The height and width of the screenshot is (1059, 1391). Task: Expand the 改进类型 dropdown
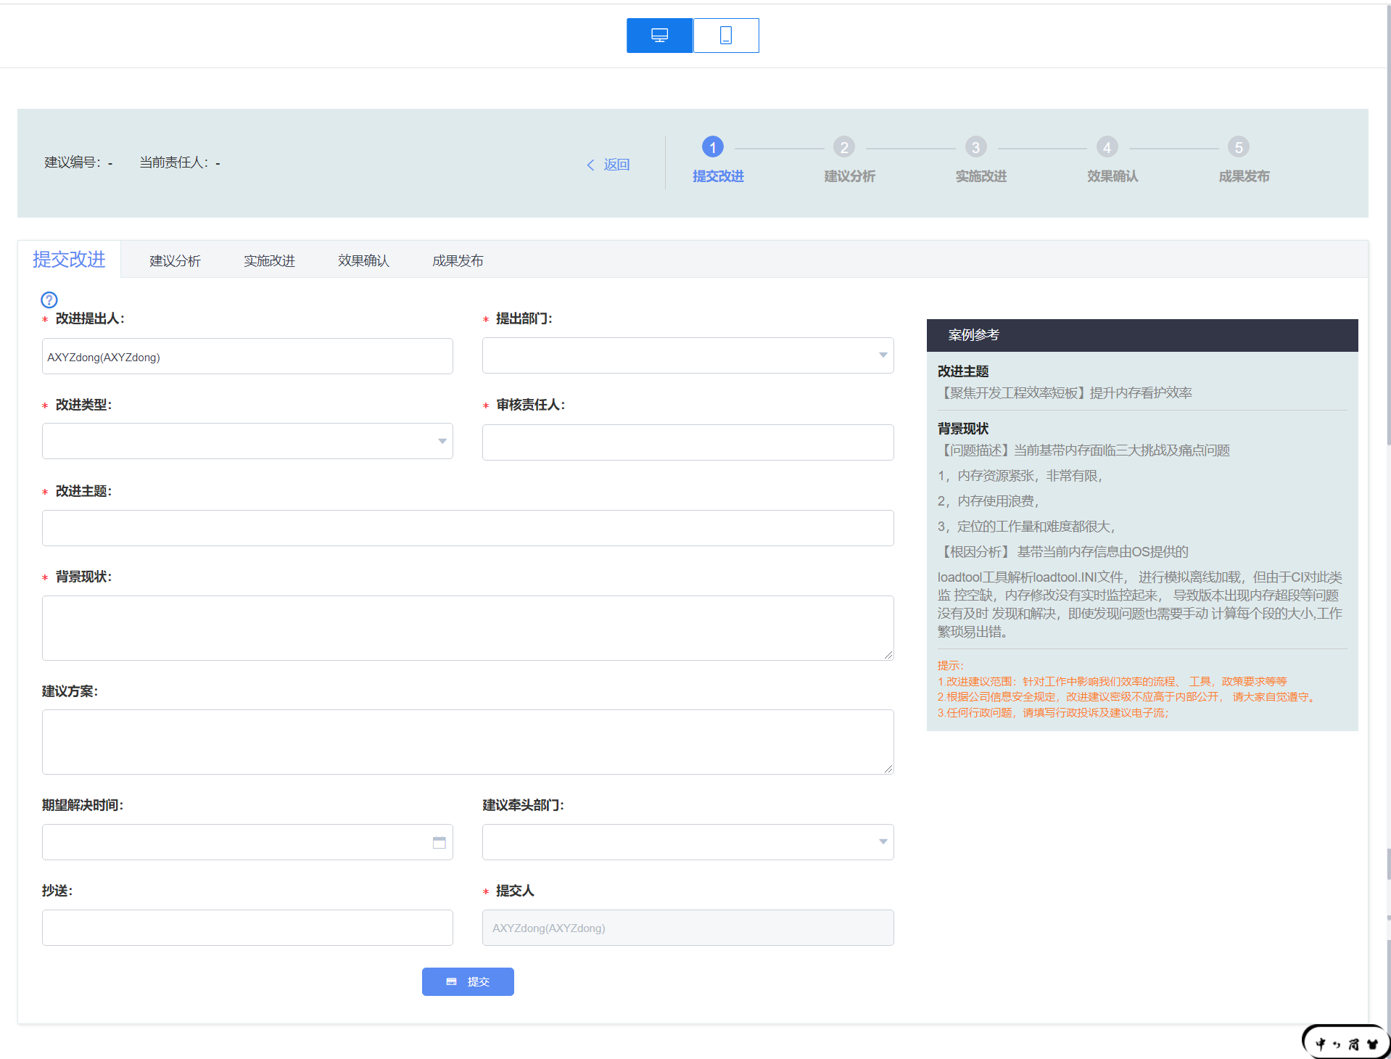click(x=247, y=441)
